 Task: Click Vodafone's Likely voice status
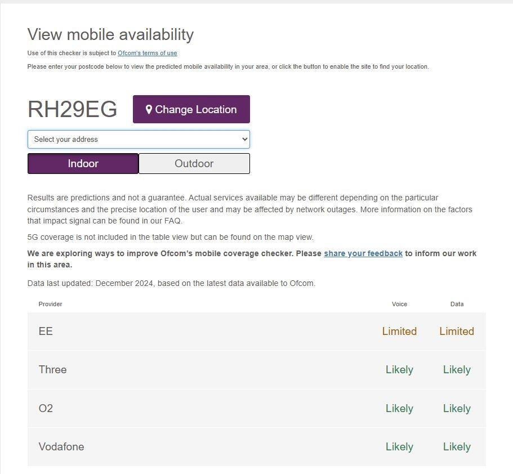399,447
